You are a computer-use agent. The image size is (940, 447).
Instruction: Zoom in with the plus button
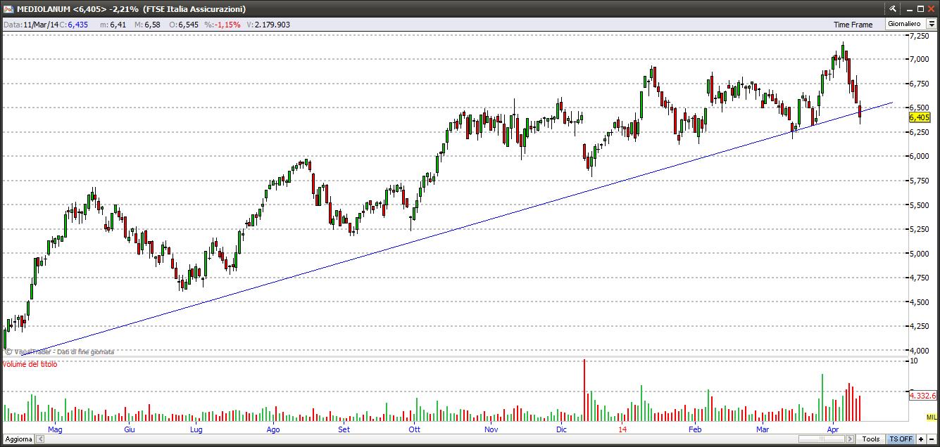coord(921,439)
